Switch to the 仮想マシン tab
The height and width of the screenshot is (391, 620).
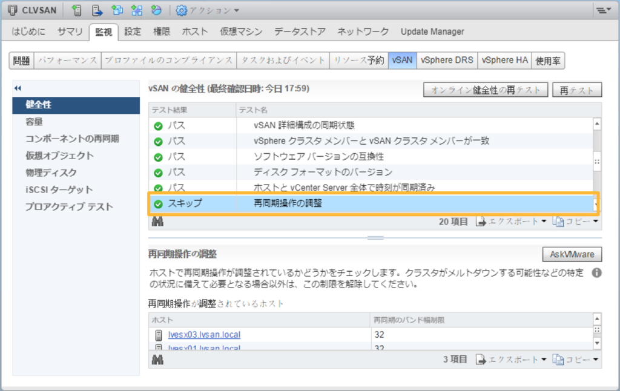(x=241, y=31)
